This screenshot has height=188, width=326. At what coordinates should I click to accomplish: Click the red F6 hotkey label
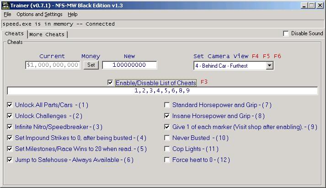coord(278,56)
